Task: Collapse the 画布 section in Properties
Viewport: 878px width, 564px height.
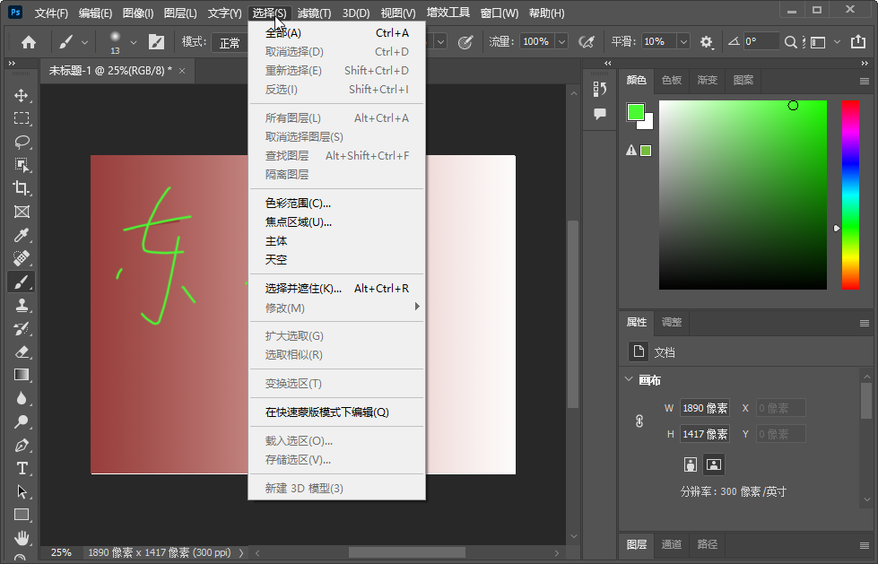Action: 628,379
